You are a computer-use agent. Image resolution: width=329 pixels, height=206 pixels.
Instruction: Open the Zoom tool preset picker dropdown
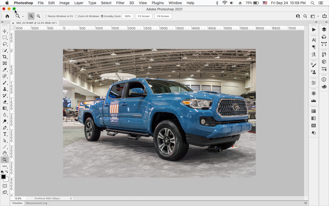point(23,17)
